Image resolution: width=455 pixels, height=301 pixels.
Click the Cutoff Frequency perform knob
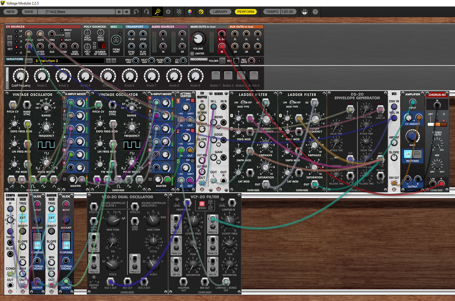point(21,76)
